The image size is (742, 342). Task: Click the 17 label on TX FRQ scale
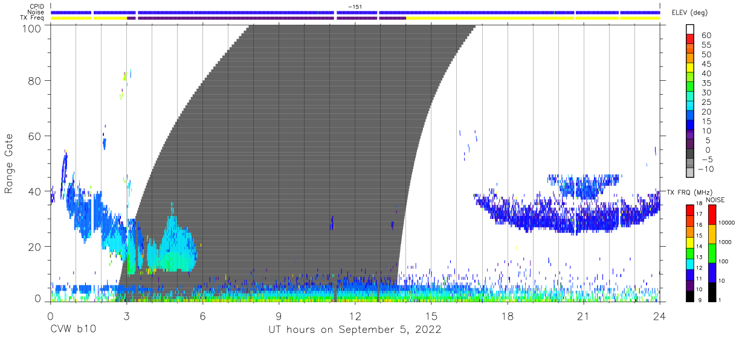(x=698, y=214)
